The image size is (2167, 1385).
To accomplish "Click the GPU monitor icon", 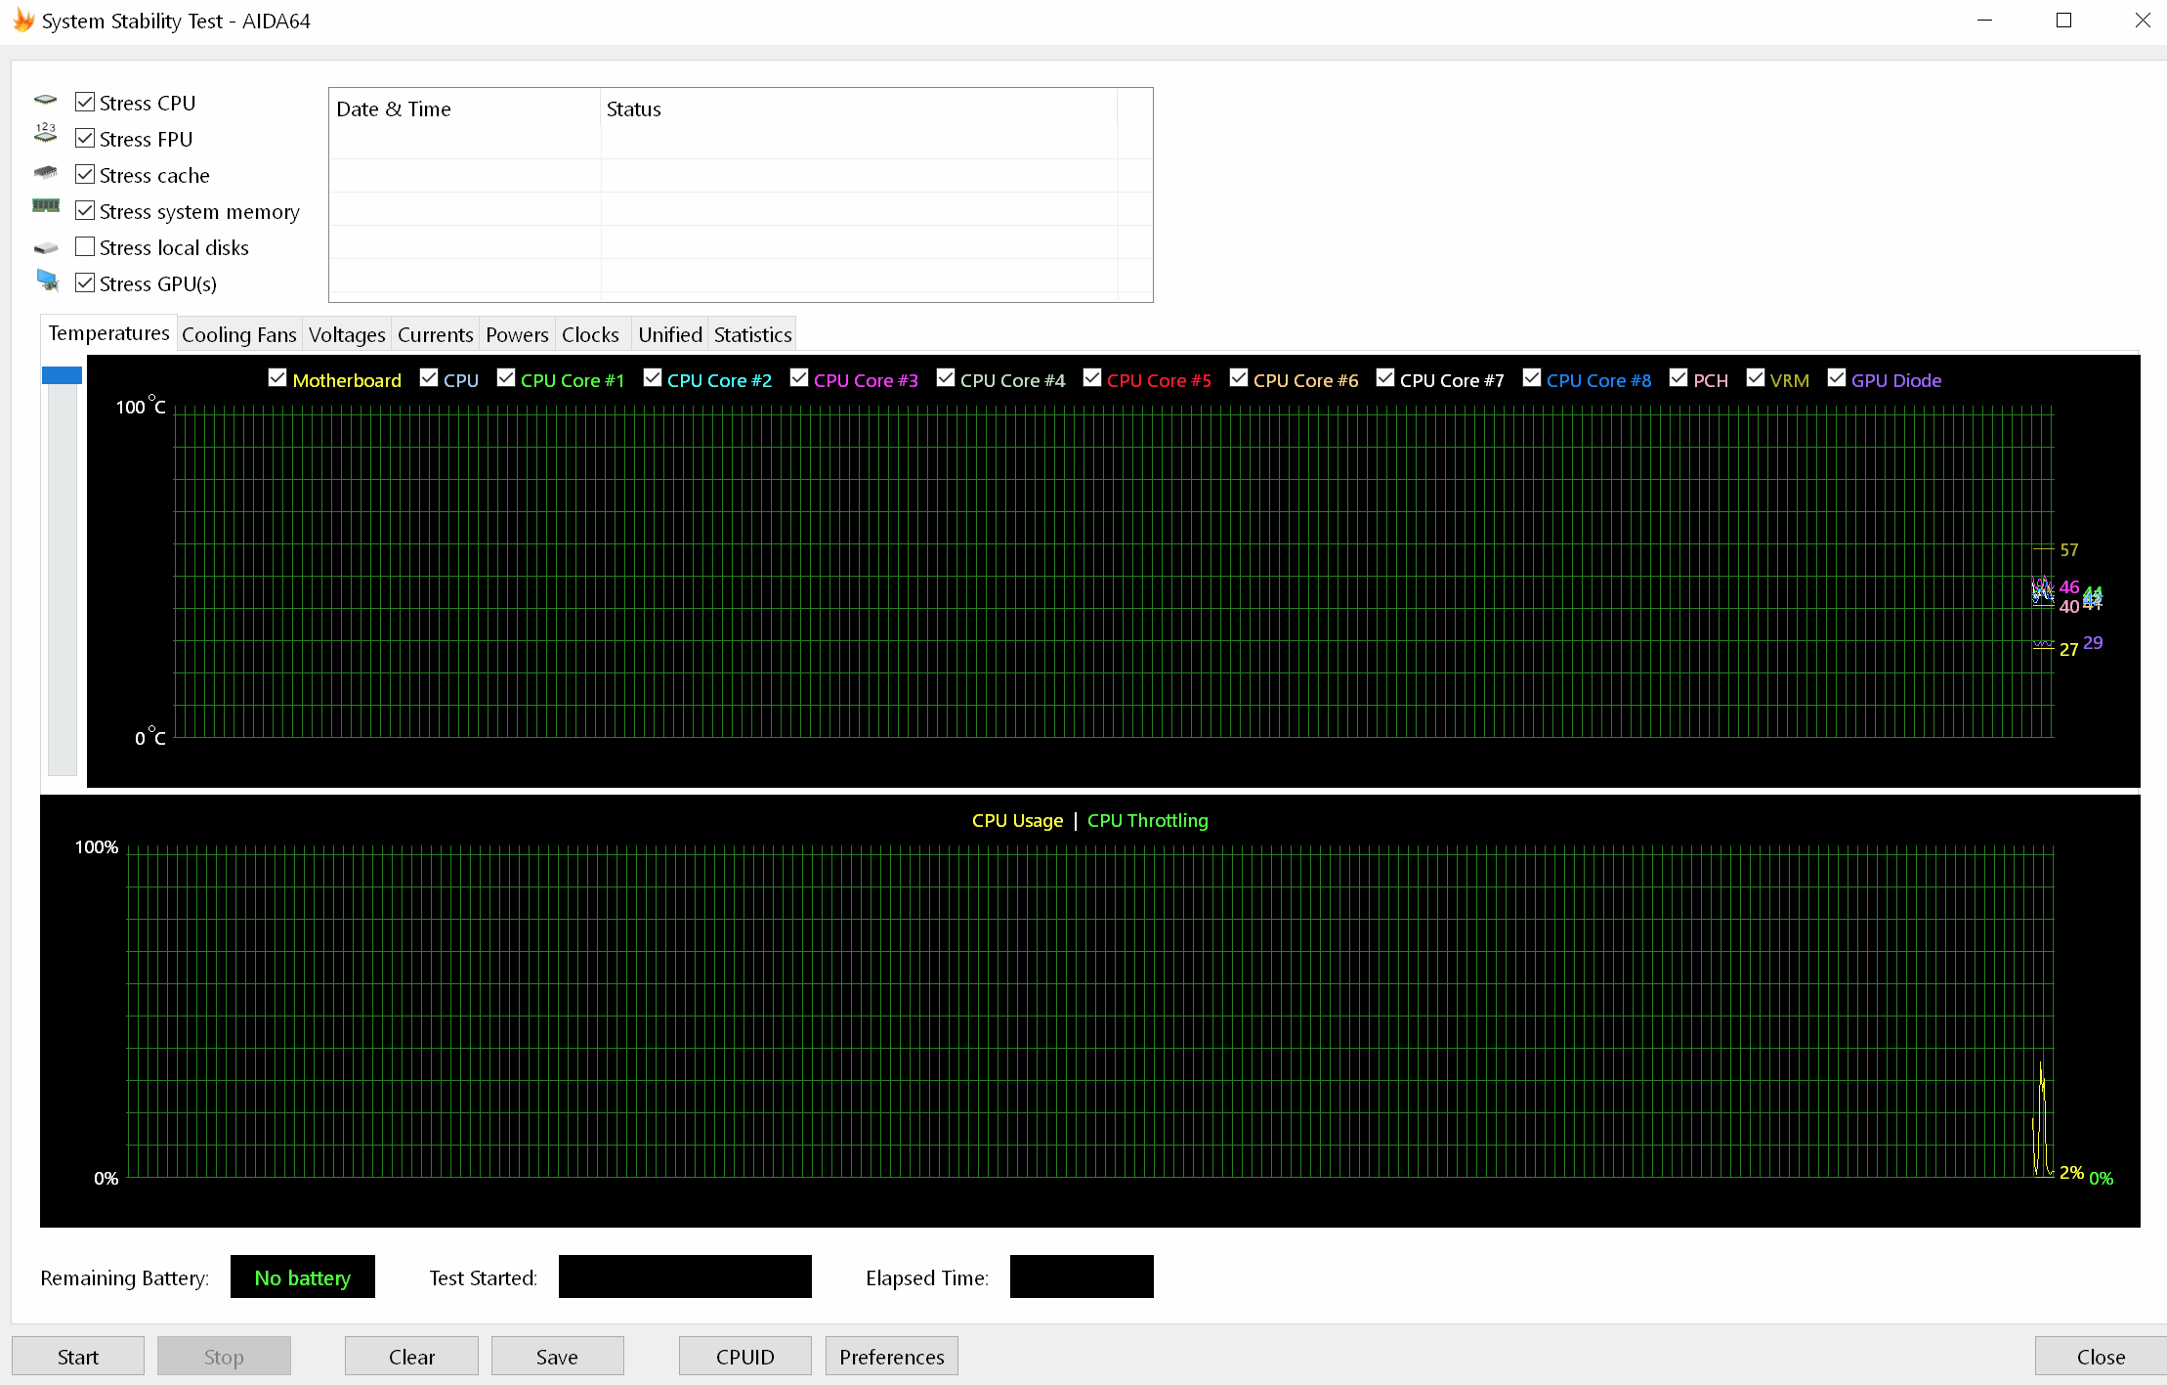I will 48,281.
